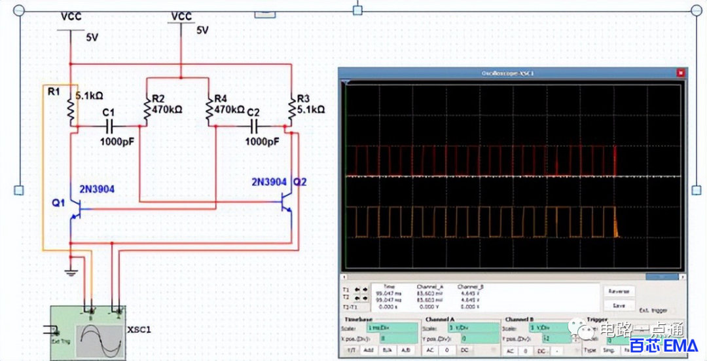Click the right-edge selection handle square

(x=697, y=191)
